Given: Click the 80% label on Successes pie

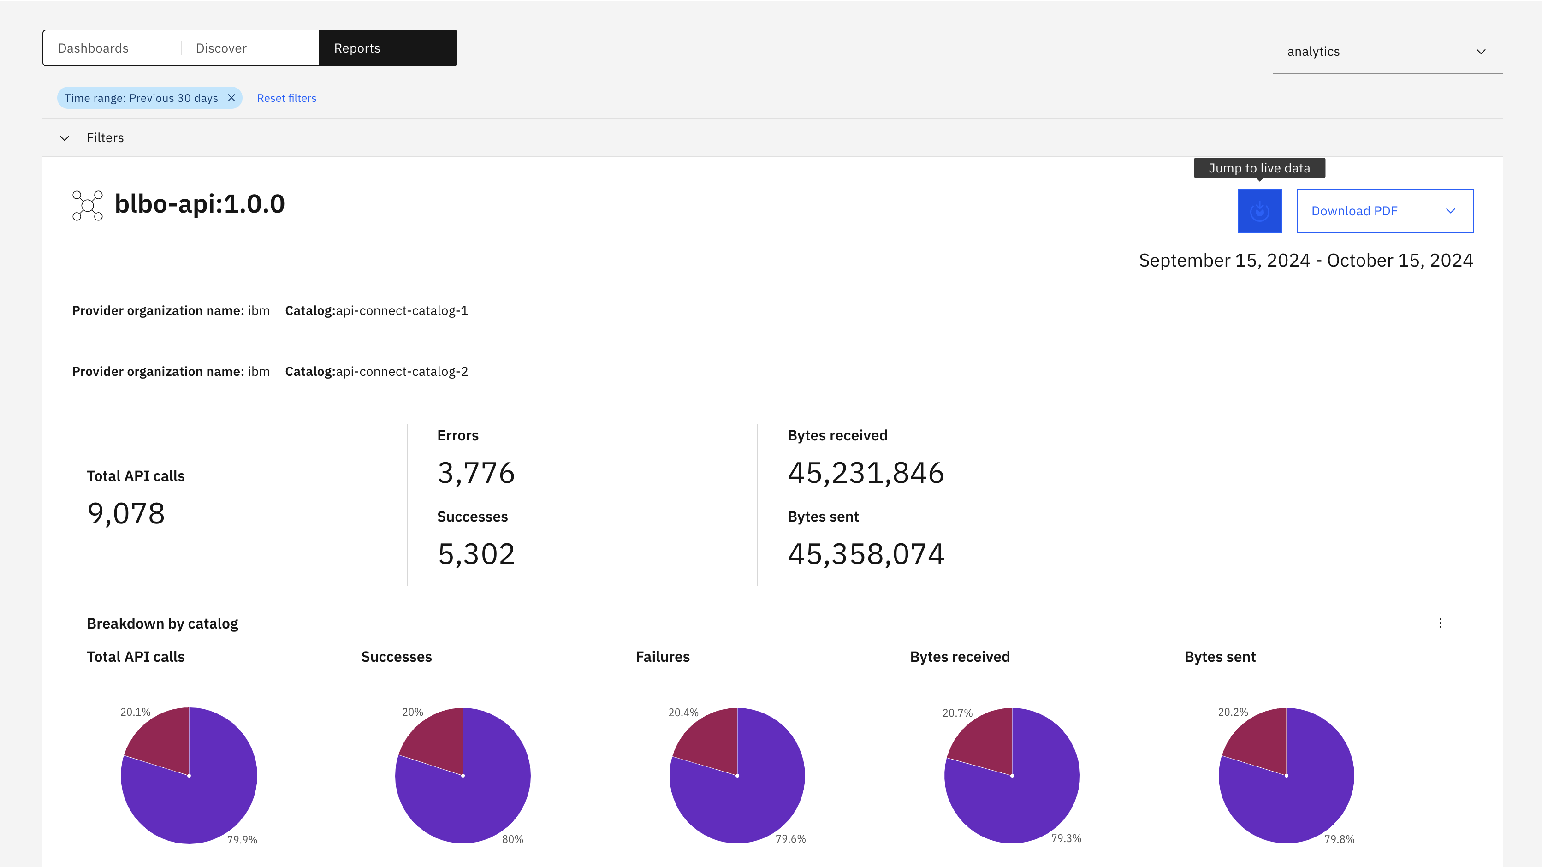Looking at the screenshot, I should [x=512, y=839].
